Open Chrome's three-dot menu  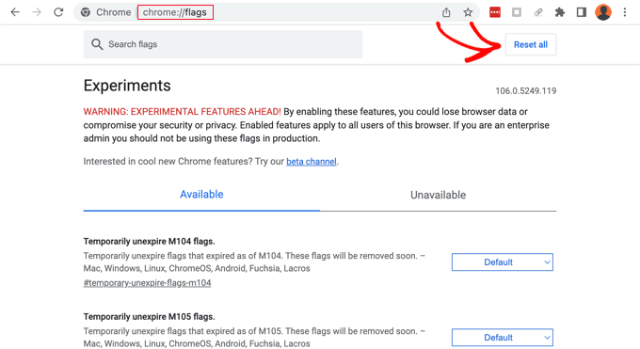625,12
